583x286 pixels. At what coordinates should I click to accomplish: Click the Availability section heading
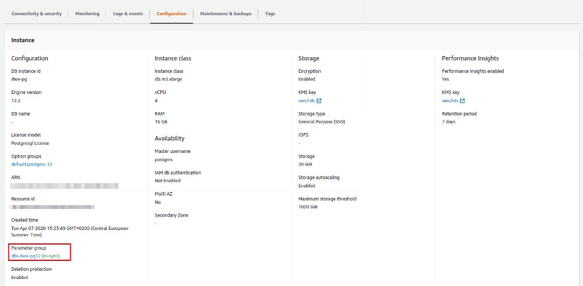[x=170, y=138]
